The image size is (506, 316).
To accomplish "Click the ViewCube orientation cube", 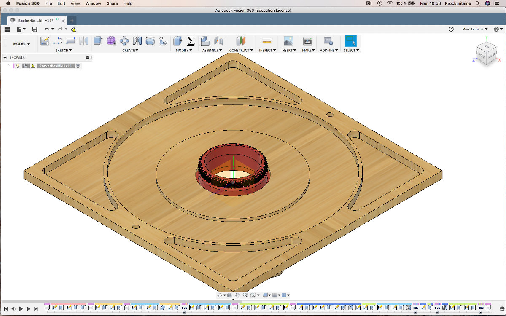I will click(x=486, y=52).
